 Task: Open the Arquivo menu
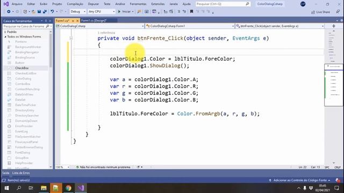17,4
